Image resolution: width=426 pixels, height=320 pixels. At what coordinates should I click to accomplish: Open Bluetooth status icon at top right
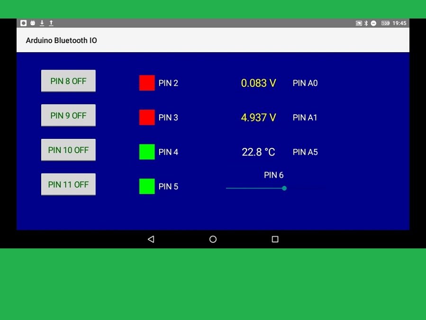(x=366, y=23)
